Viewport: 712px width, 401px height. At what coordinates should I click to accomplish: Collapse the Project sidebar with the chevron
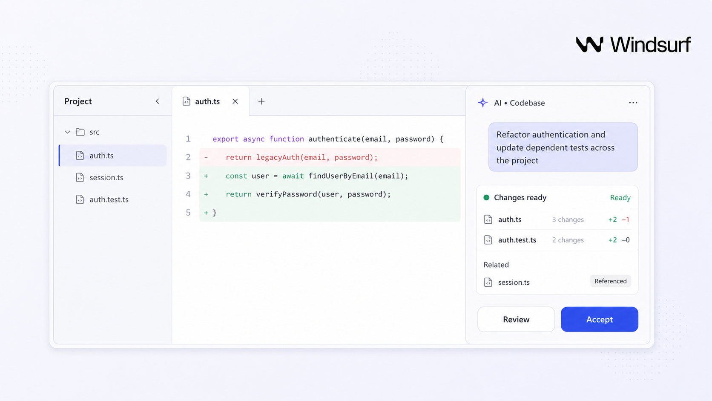click(157, 101)
